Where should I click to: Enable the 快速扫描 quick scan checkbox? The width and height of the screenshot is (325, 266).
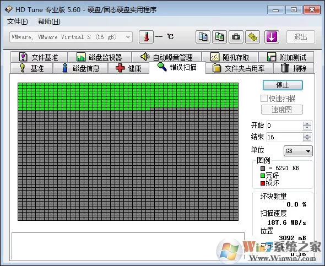click(x=264, y=99)
